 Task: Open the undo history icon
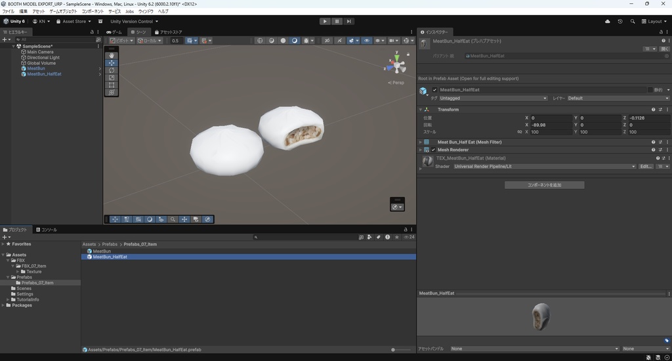(620, 21)
